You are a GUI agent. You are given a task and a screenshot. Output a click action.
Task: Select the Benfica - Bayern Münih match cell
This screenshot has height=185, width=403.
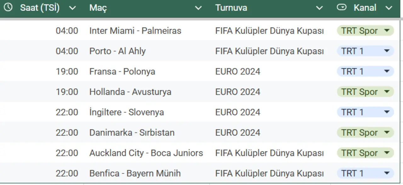135,173
